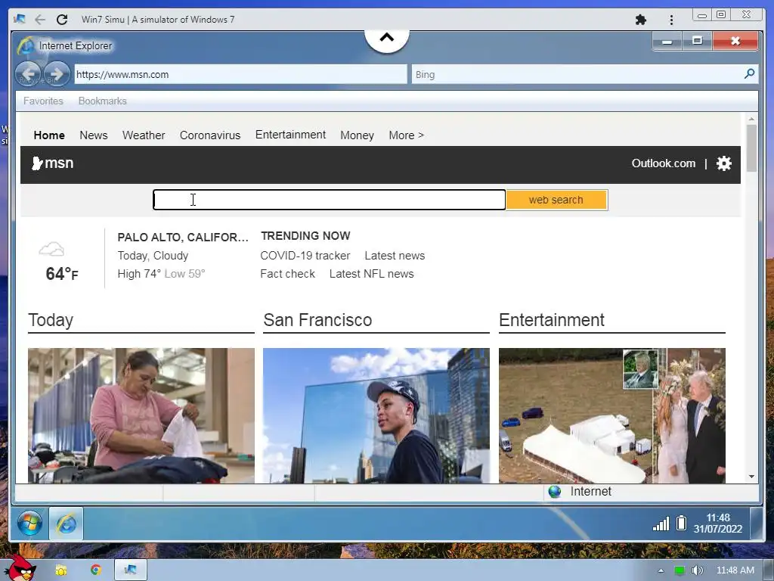The width and height of the screenshot is (774, 581).
Task: Open Fact check trending link
Action: (287, 274)
